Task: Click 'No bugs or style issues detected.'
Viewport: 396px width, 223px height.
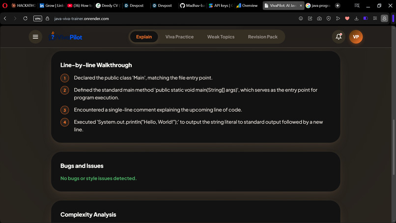Action: [98, 178]
